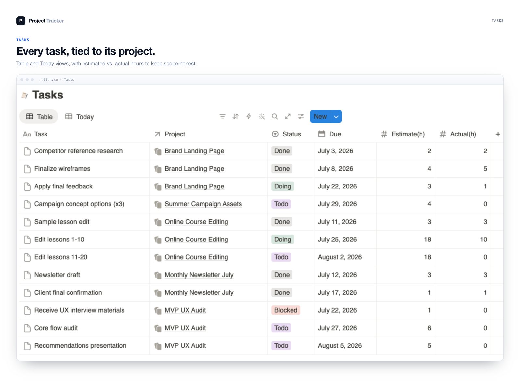Click project icon beside Brand Landing Page, first row

[158, 151]
